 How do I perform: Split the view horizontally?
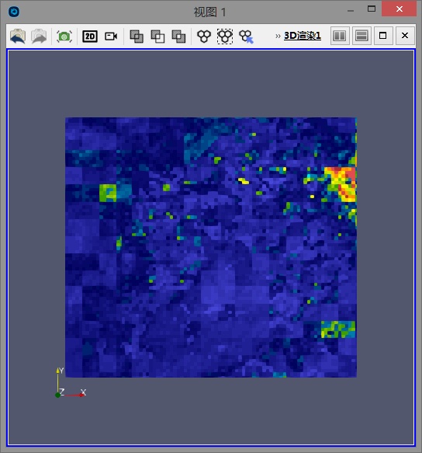pyautogui.click(x=340, y=36)
